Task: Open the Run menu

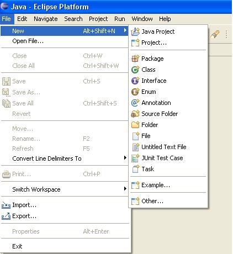Action: pyautogui.click(x=120, y=19)
